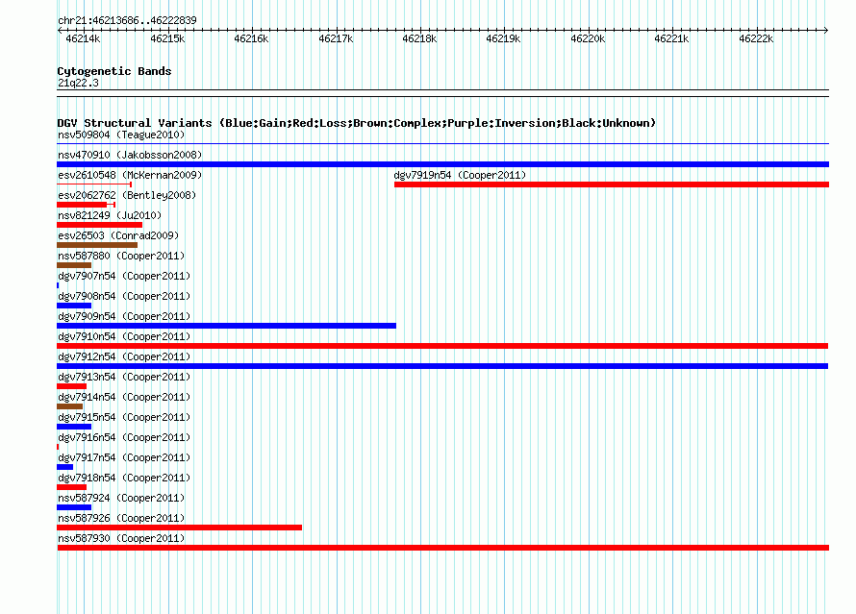Open the esv2610548 (McKernan2009) variant label
The image size is (856, 614).
click(x=130, y=175)
